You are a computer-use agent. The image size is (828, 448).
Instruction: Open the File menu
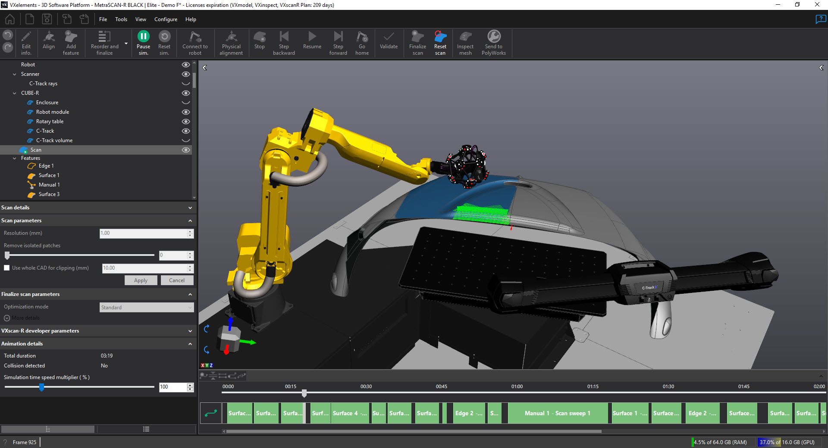tap(103, 19)
